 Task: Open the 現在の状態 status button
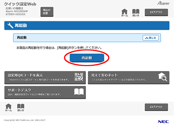[x=47, y=12]
